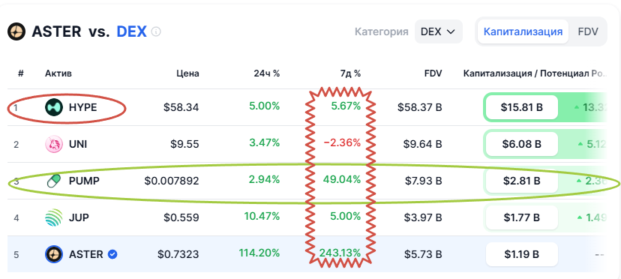Screen dimensions: 621x279
Task: Click the 243.13% 7d change value
Action: [x=340, y=253]
